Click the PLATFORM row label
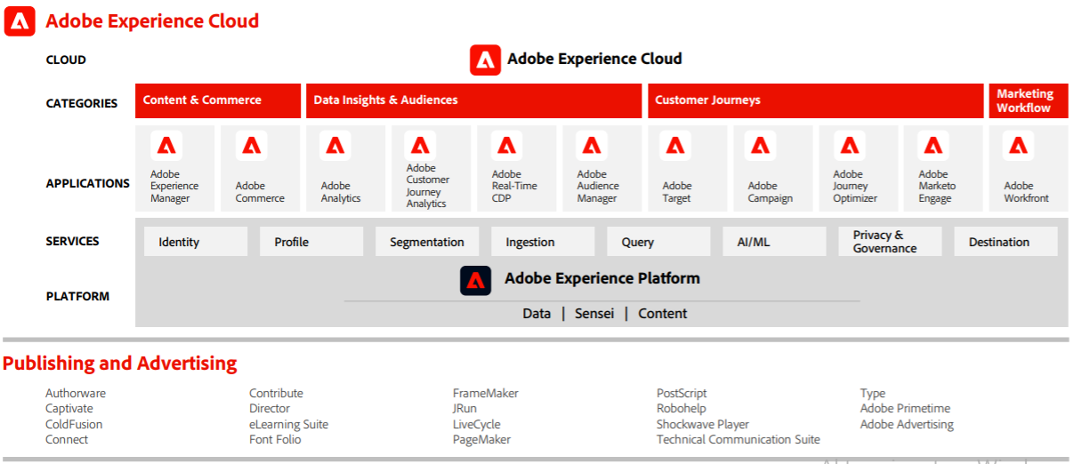 click(x=78, y=296)
